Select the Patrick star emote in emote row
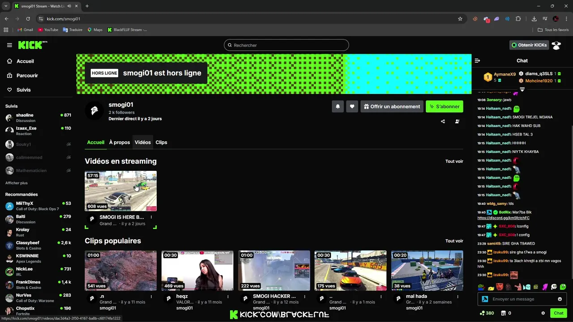Screen dimensions: 573x322 [x=517, y=287]
